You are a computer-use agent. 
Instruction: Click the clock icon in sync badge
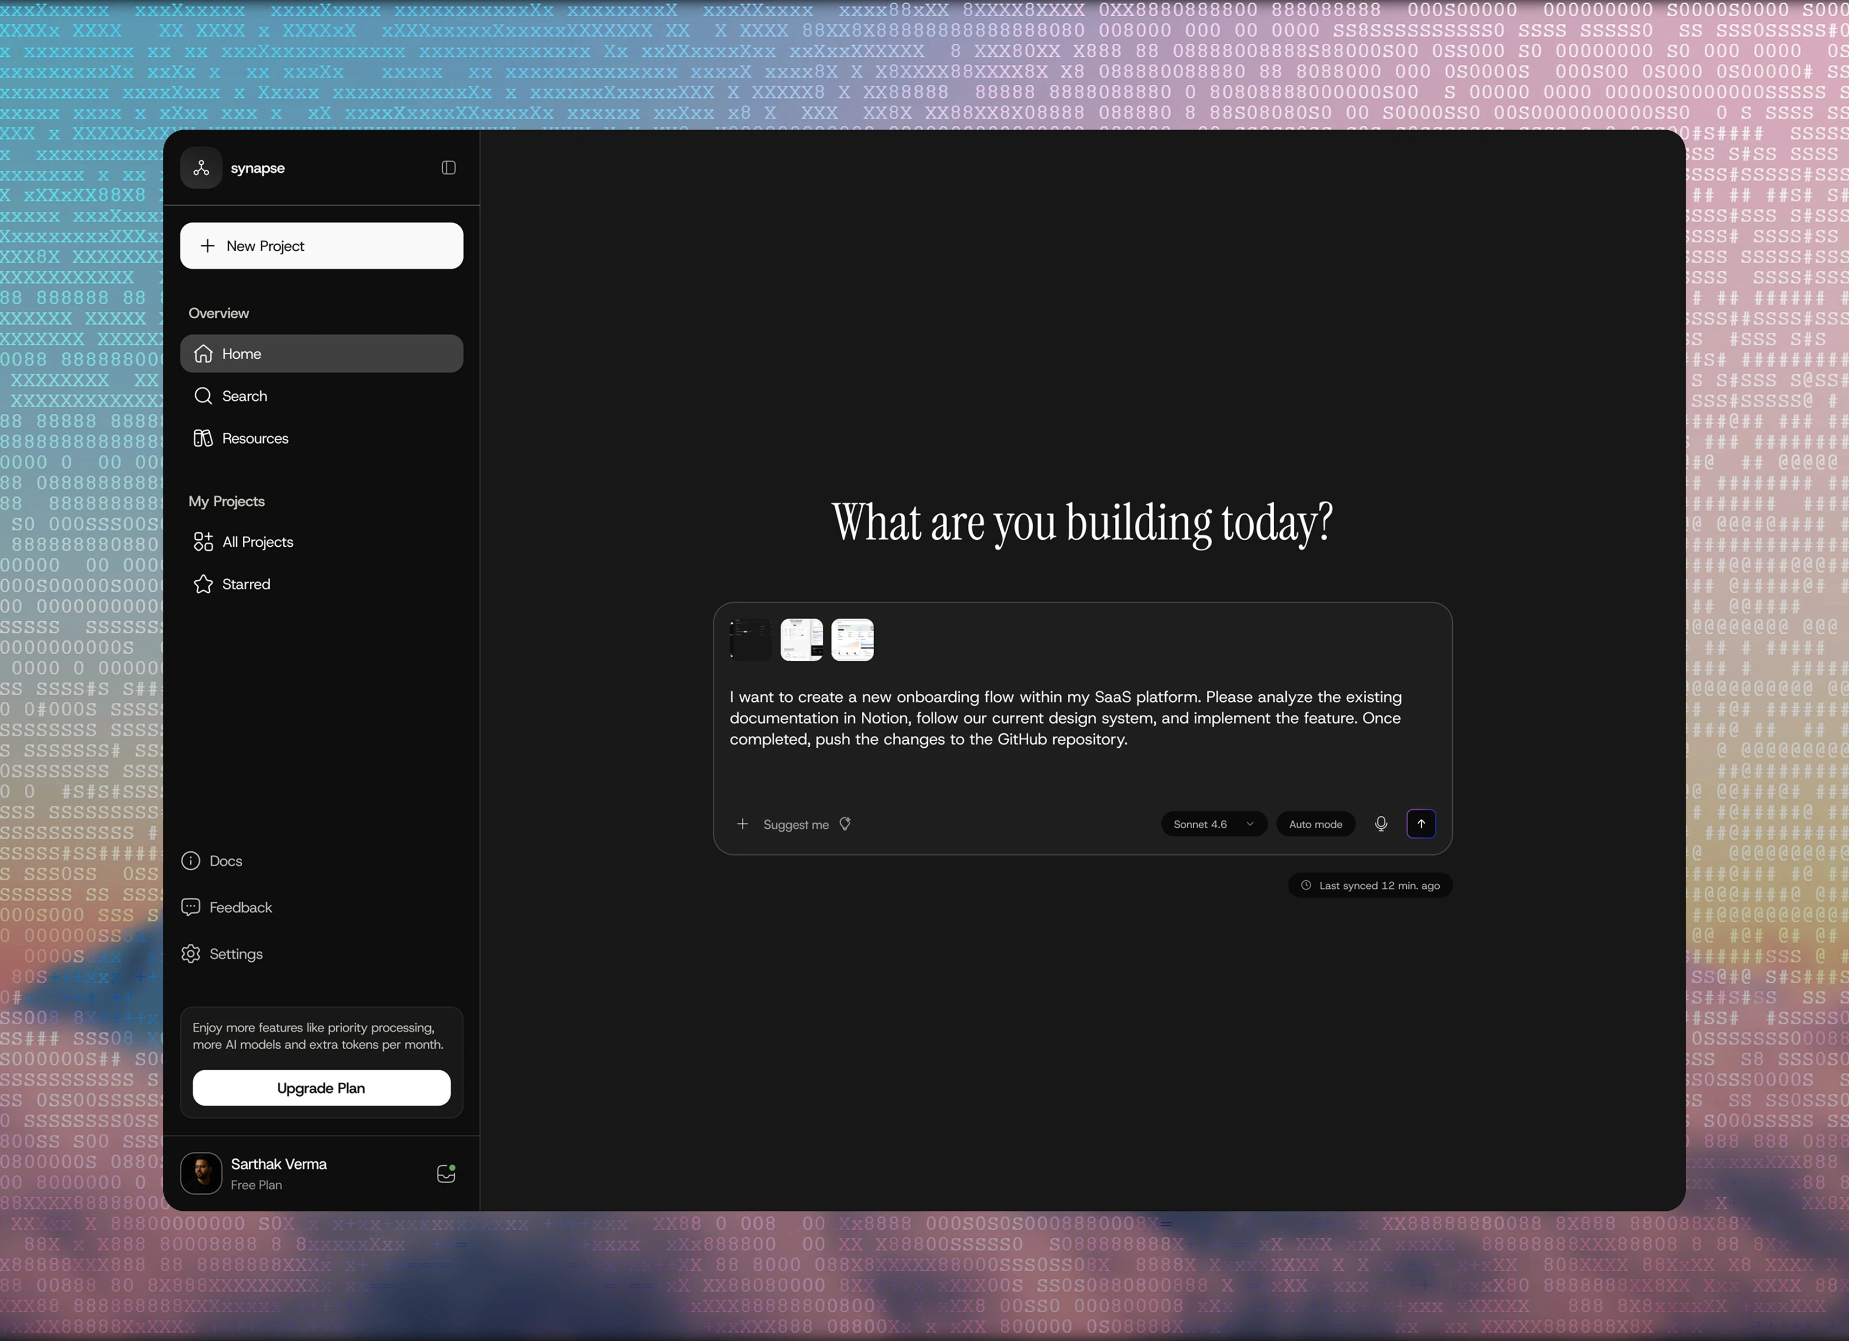[x=1306, y=886]
